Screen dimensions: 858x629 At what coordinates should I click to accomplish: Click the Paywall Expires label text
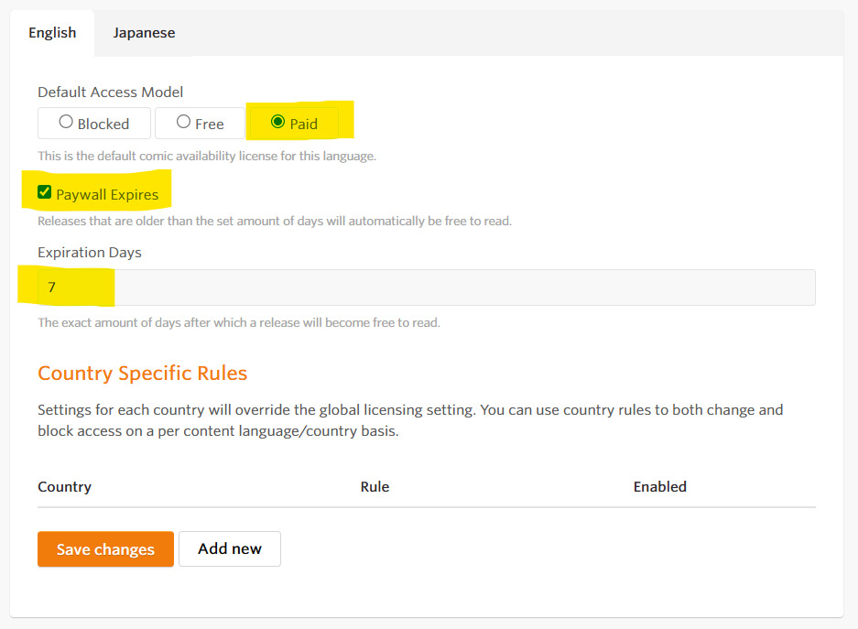pos(107,195)
